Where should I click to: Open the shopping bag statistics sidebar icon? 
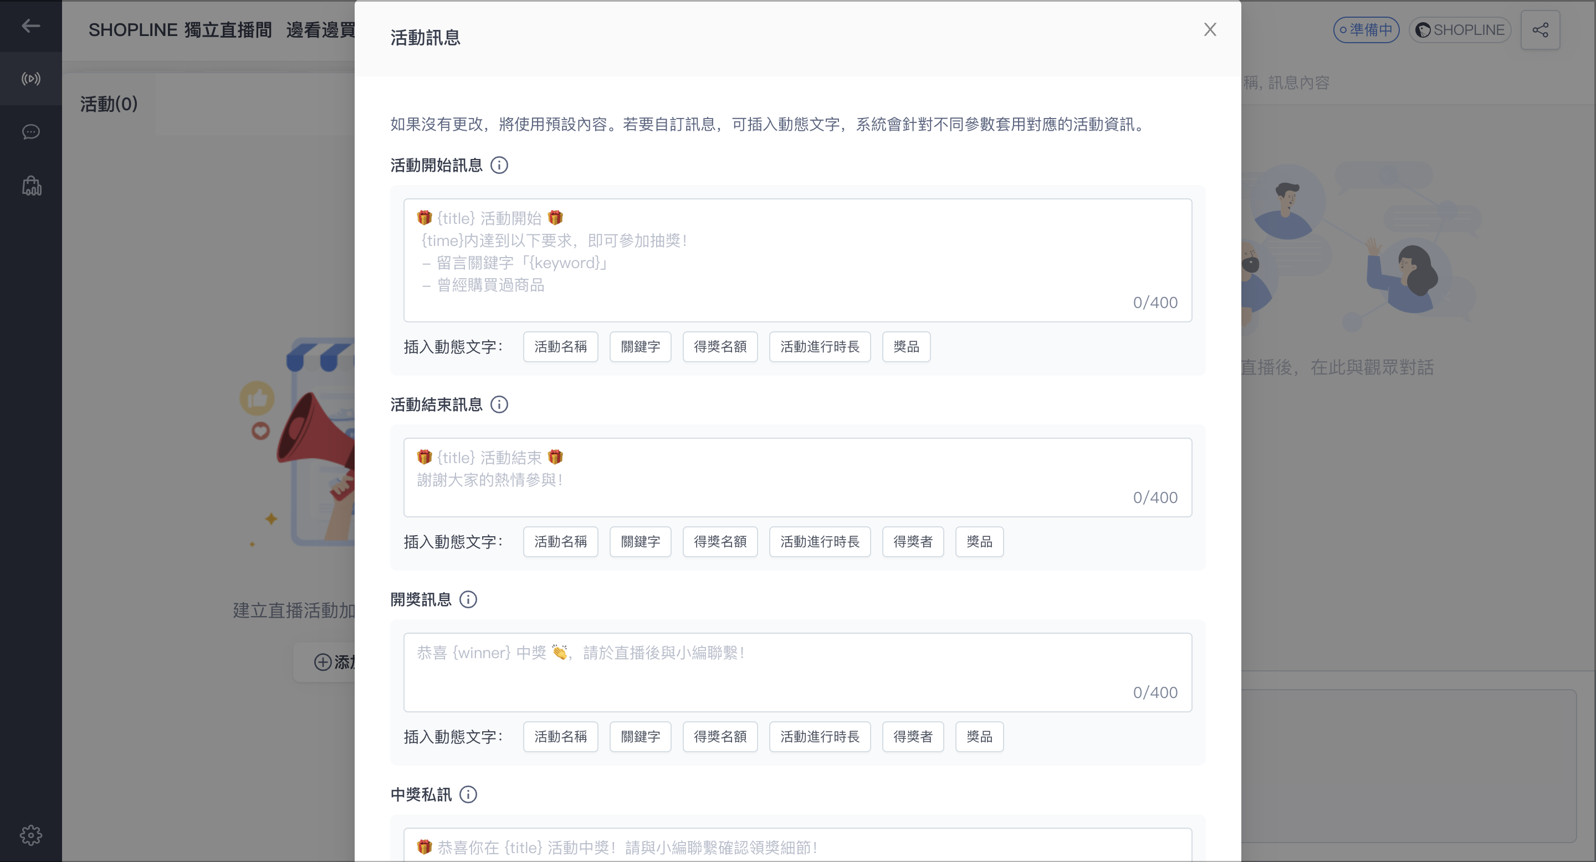click(x=32, y=186)
